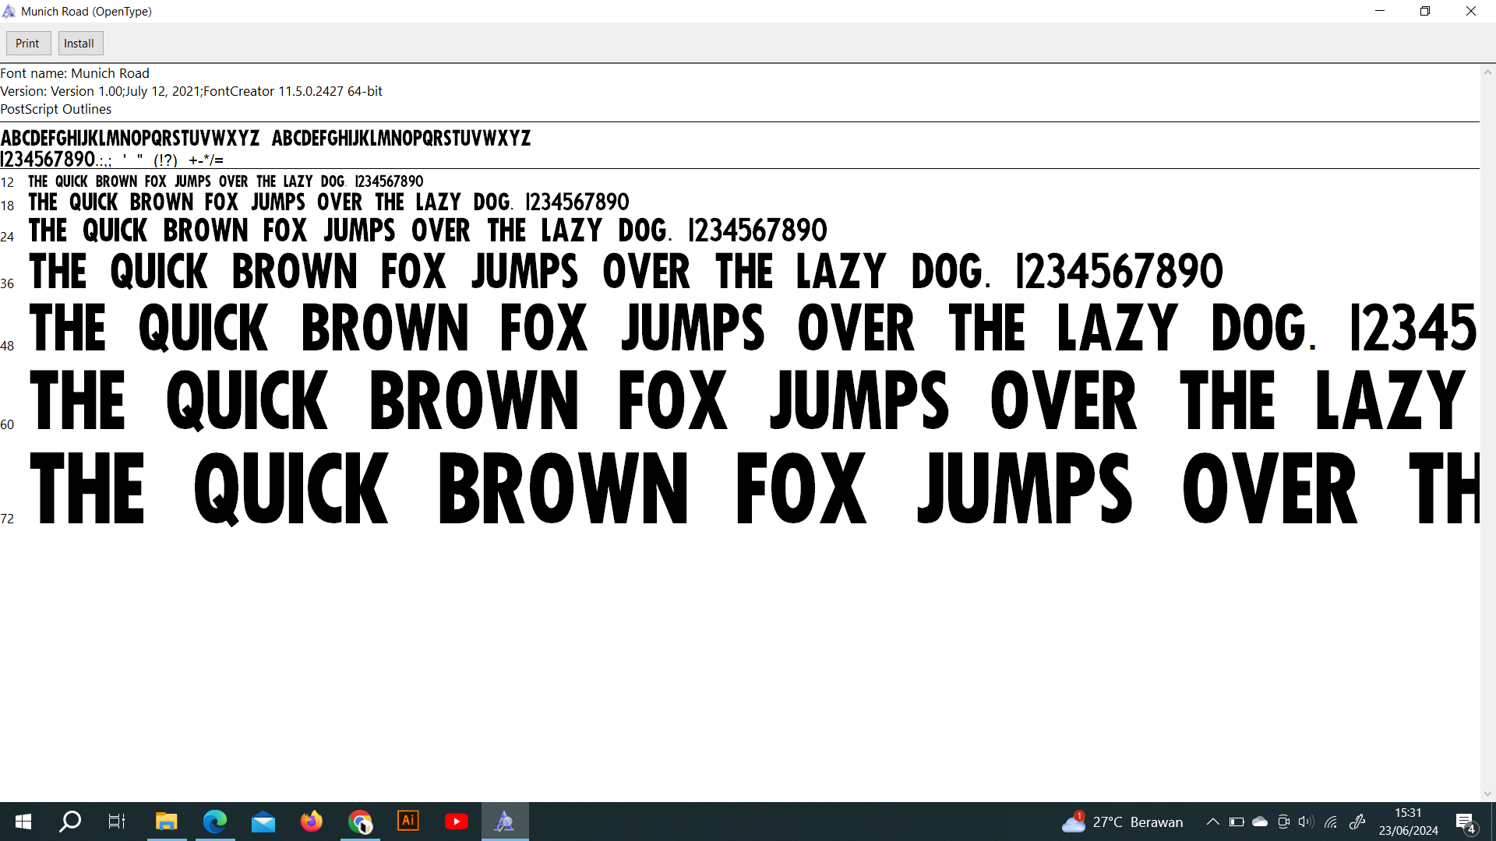
Task: Open the volume control in the tray
Action: [1307, 822]
